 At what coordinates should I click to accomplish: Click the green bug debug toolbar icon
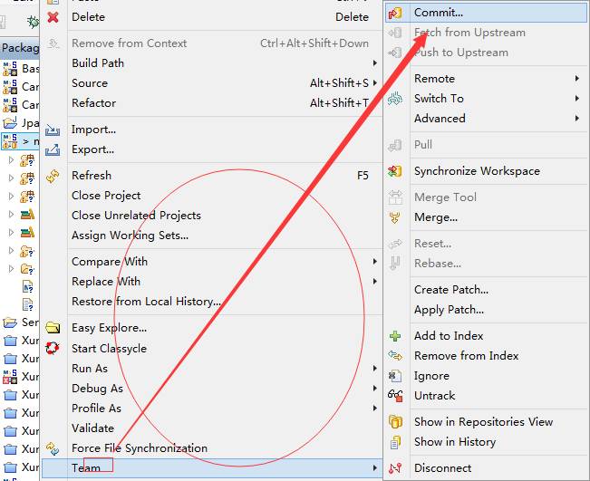coord(34,23)
